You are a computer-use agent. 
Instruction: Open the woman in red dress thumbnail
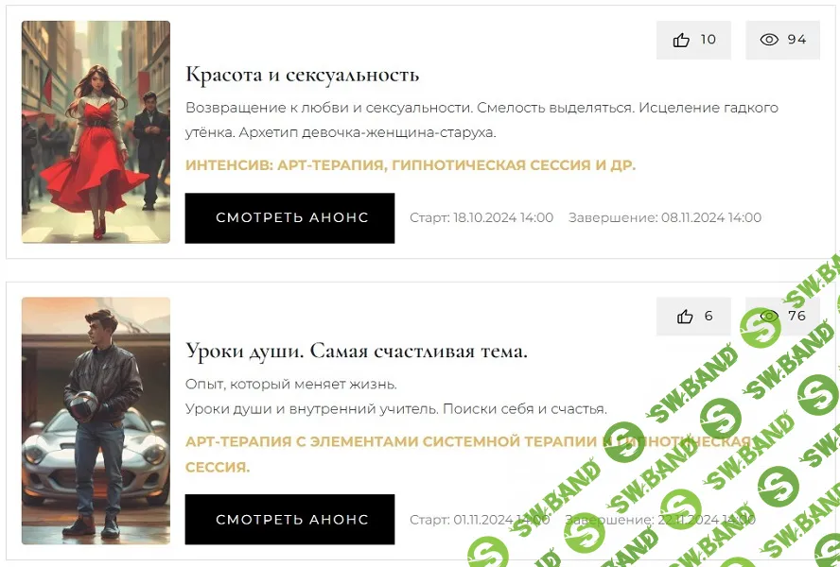96,132
